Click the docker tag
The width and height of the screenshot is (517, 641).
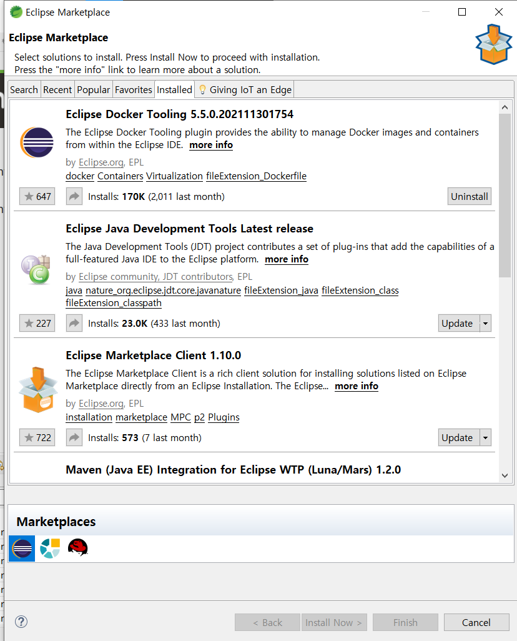80,176
